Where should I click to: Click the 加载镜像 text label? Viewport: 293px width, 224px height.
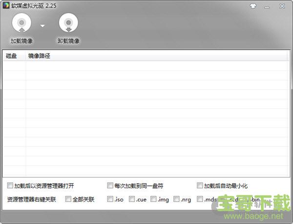pyautogui.click(x=21, y=41)
